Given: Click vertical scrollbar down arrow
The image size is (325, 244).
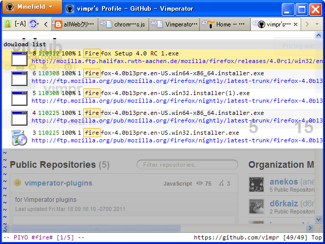Looking at the screenshot, I should point(318,219).
